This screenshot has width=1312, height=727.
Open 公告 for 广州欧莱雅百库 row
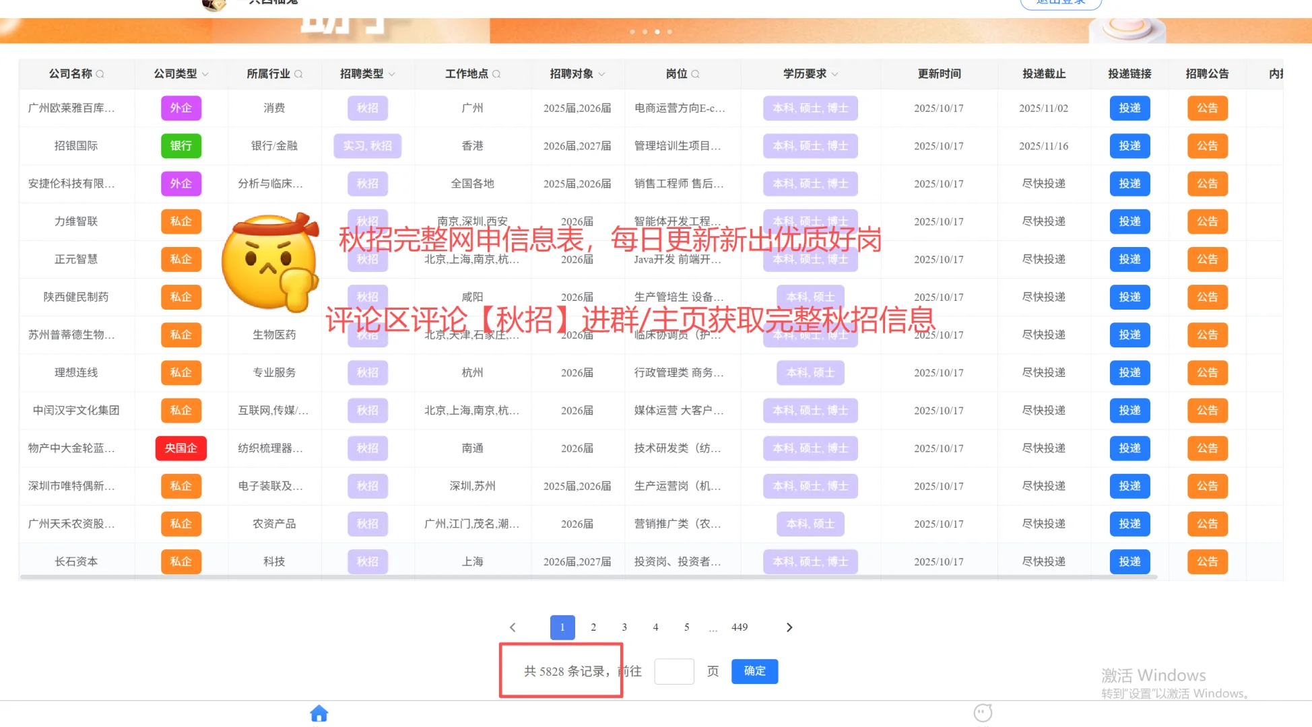point(1207,108)
